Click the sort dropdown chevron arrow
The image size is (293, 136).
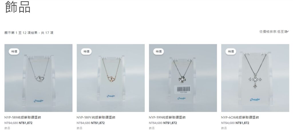click(288, 32)
